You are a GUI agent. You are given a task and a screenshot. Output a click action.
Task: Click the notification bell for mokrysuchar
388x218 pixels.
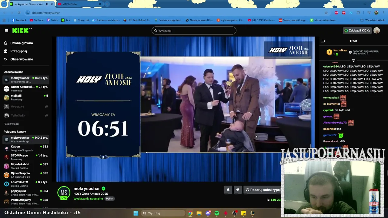(228, 190)
